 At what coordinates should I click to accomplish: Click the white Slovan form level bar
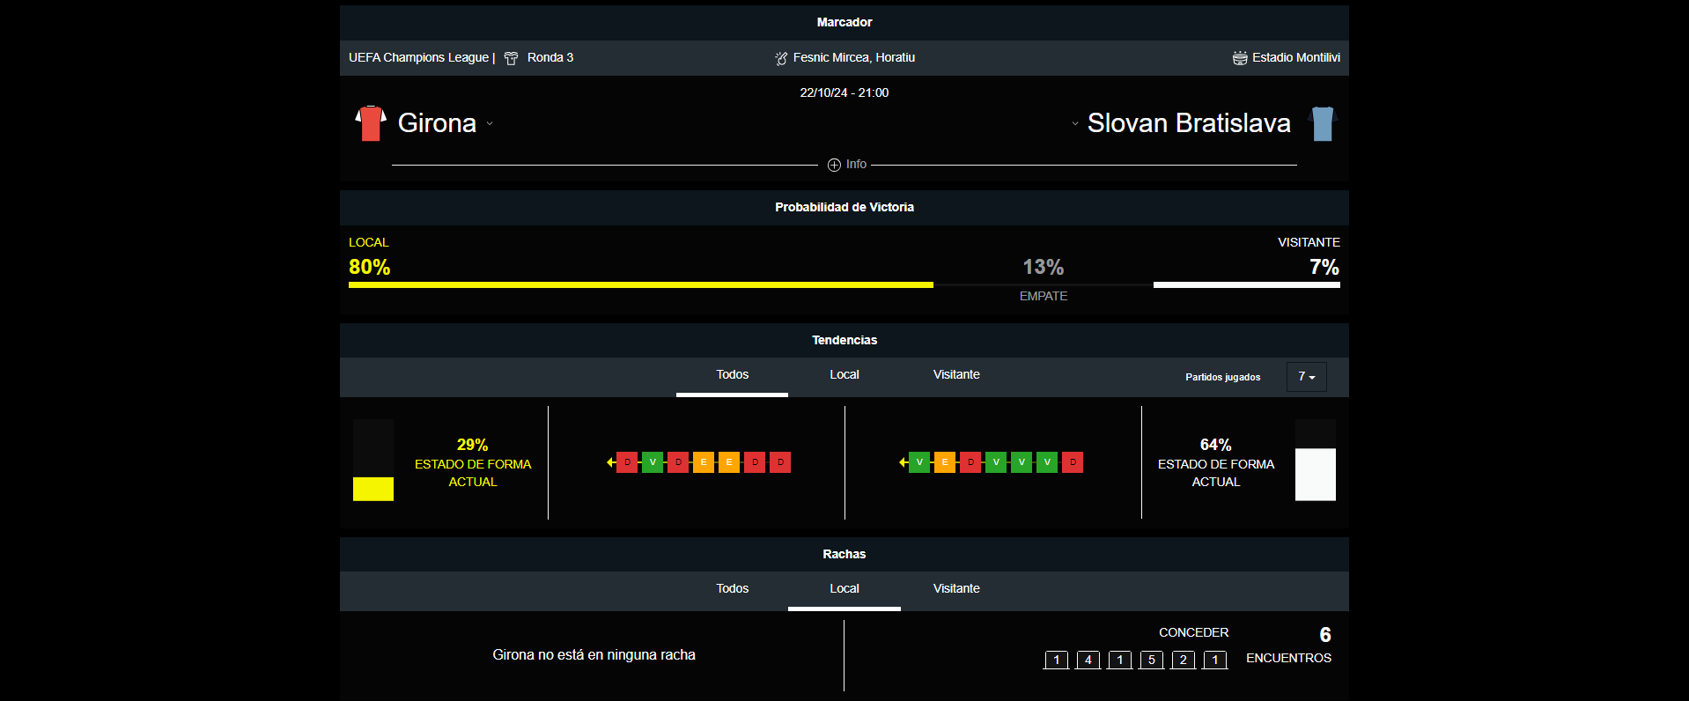[1316, 475]
